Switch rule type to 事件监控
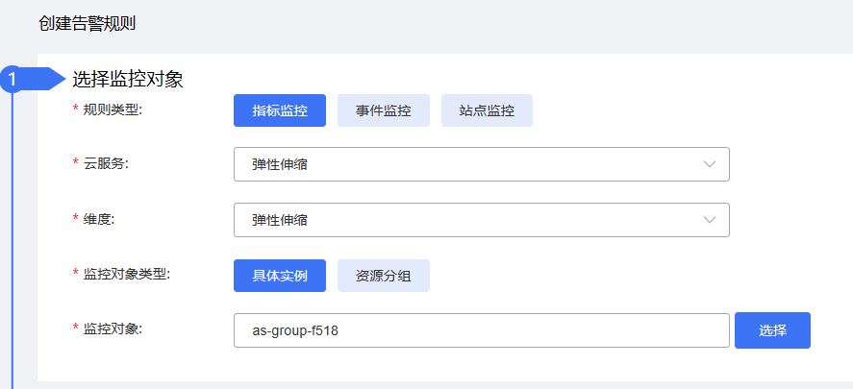 384,110
